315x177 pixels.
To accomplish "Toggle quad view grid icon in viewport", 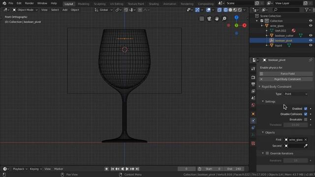I will coord(202,19).
